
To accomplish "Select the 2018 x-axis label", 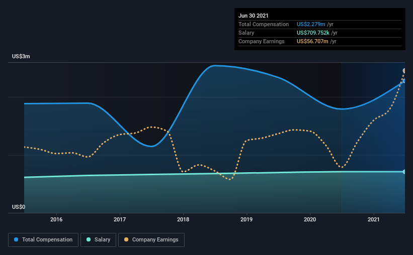I will (x=183, y=219).
